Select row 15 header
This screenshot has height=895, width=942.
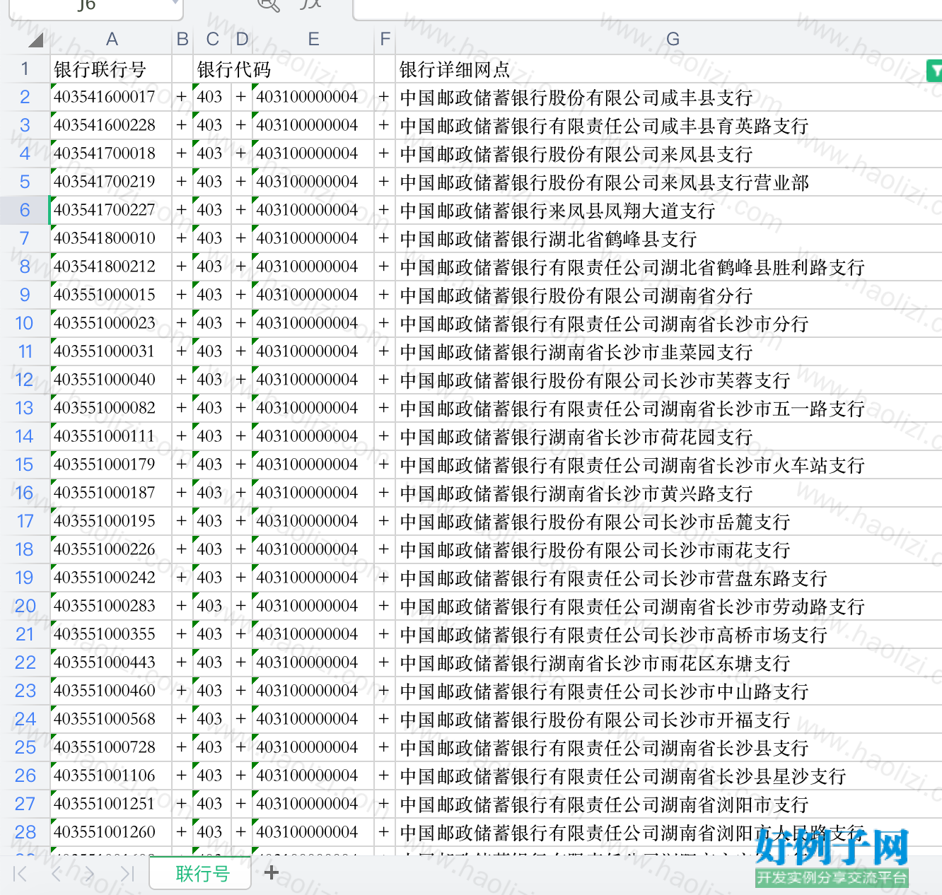(x=25, y=464)
